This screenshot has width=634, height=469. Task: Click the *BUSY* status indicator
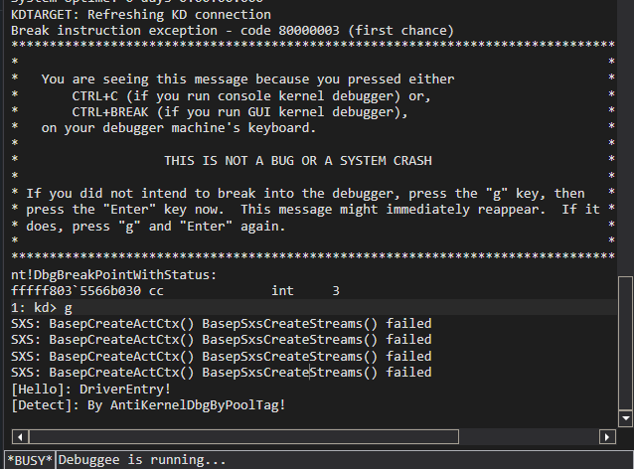(x=30, y=460)
